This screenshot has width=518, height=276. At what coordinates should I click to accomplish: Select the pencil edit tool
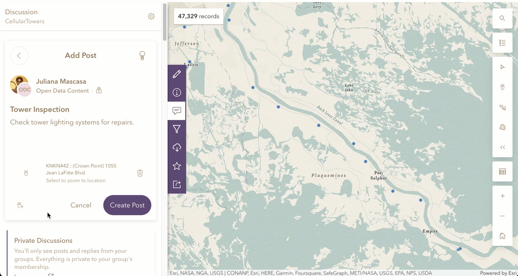point(177,74)
